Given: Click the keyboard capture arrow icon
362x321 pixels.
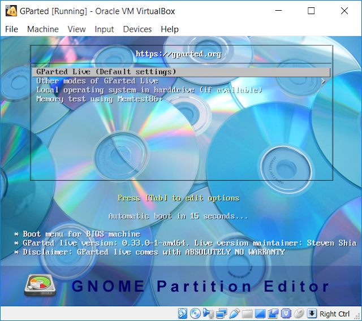Looking at the screenshot, I should 312,314.
